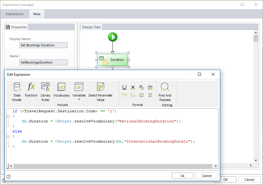
Task: Click the increase indent icon
Action: pos(150,95)
